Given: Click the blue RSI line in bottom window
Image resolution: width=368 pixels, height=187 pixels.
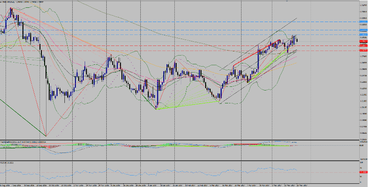Looking at the screenshot, I should 138,173.
